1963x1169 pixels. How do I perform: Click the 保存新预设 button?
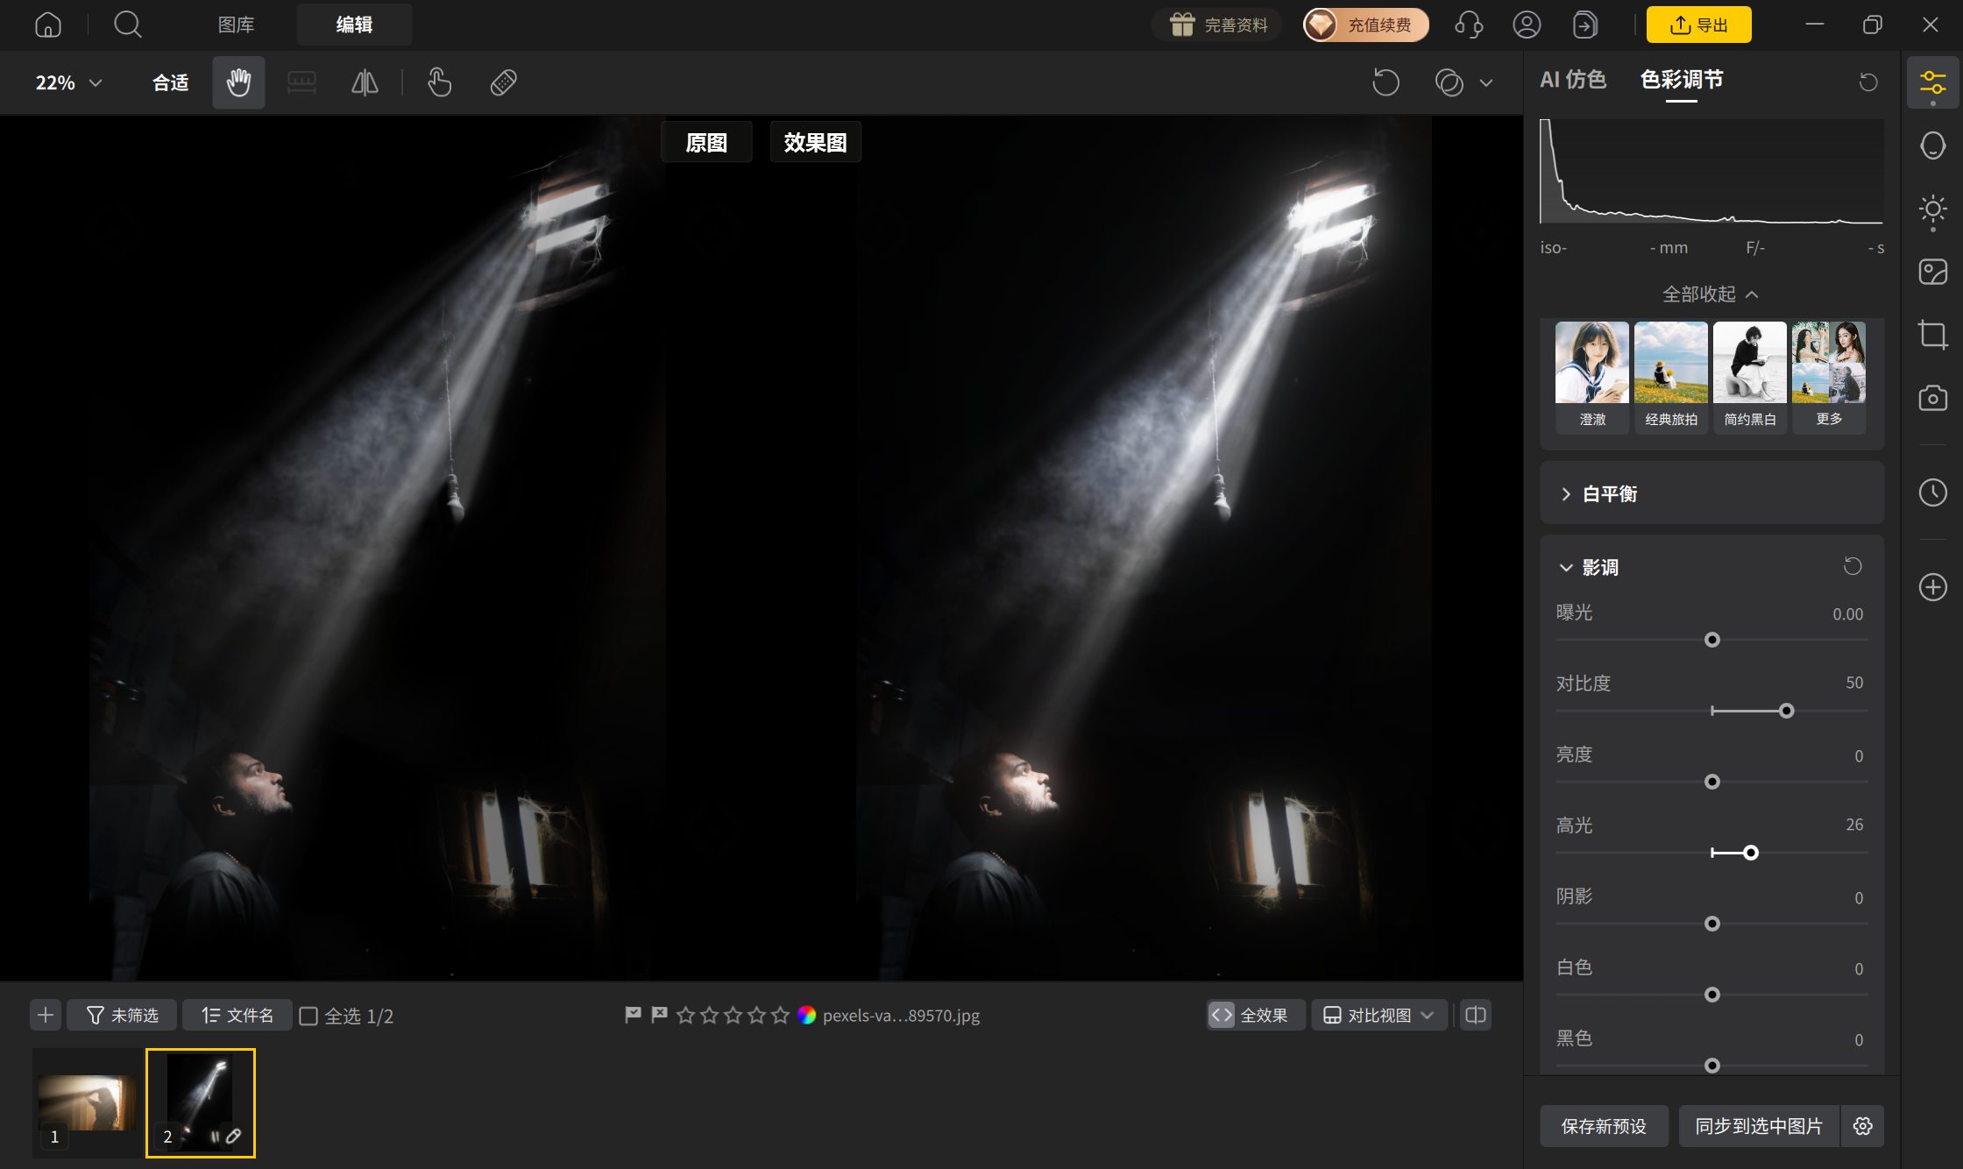click(x=1604, y=1126)
